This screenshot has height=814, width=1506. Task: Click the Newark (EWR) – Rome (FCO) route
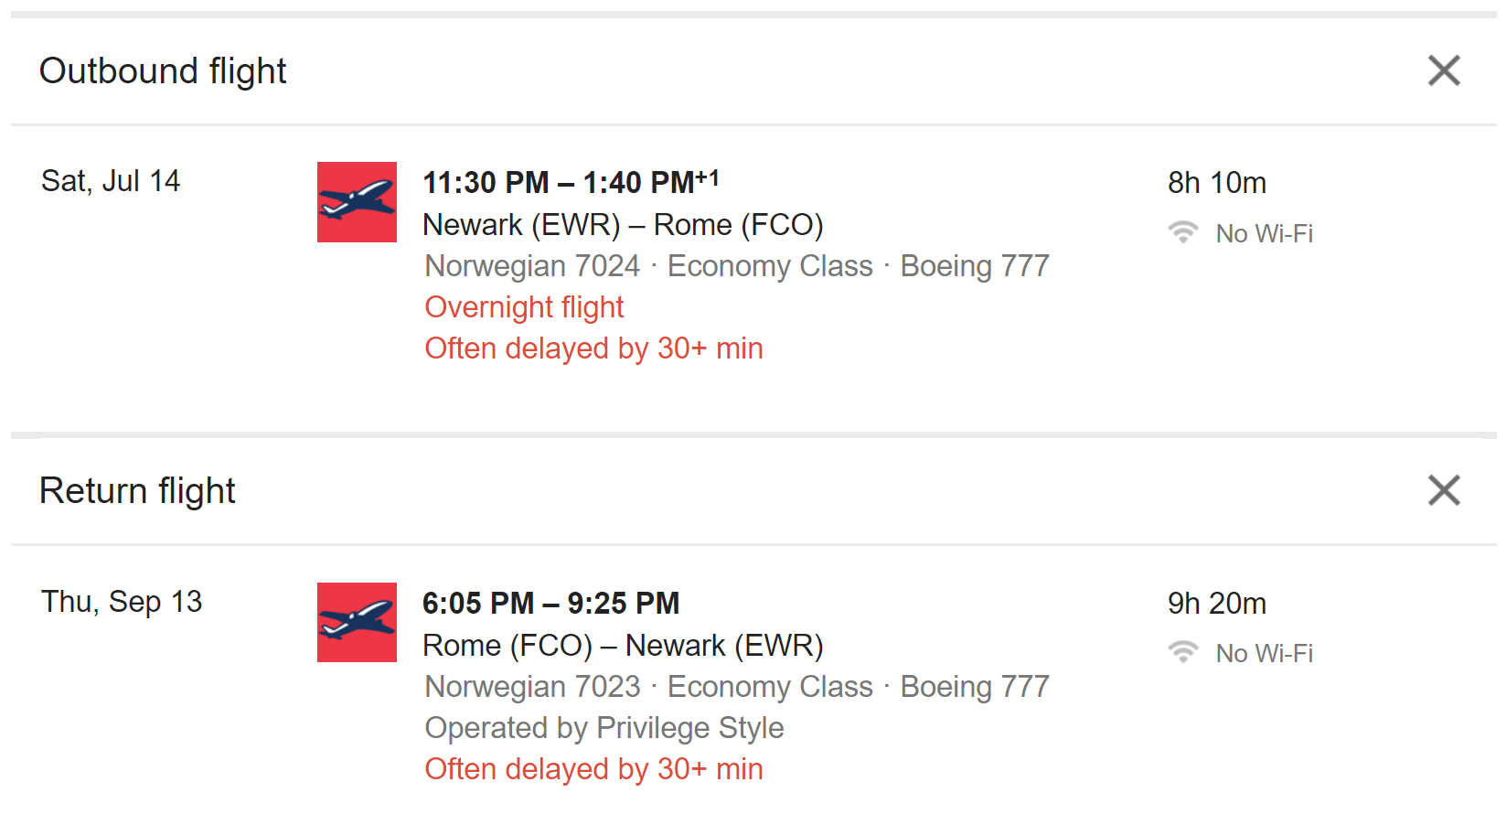pos(623,225)
